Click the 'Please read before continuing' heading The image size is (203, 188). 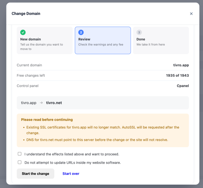point(47,119)
